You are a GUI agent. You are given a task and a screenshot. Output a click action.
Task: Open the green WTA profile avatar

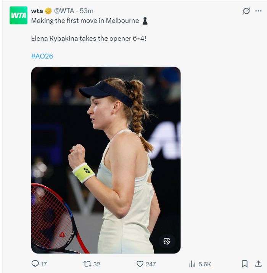tap(18, 16)
